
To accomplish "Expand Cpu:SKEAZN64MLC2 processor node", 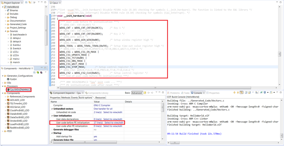I will pos(5,89).
